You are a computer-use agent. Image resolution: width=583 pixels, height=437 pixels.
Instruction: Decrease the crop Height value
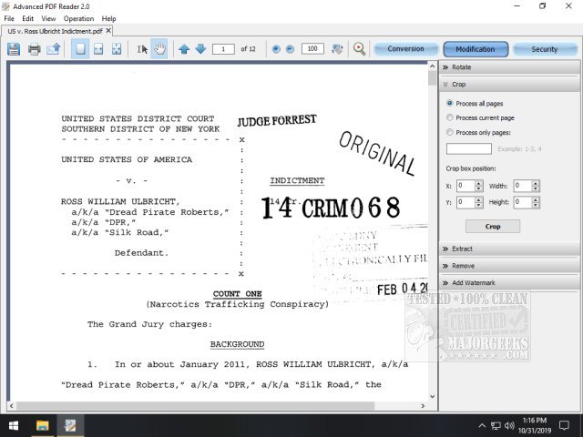click(x=536, y=205)
